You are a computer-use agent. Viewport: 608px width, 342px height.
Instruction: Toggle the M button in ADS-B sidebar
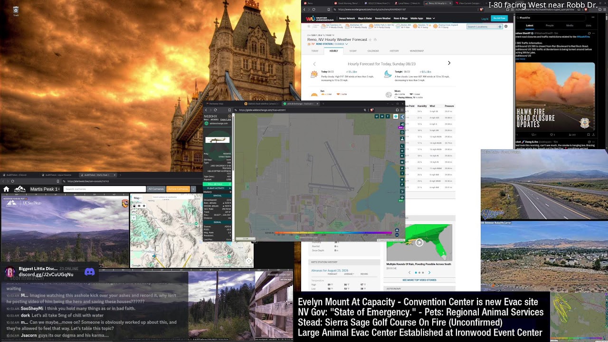[402, 162]
